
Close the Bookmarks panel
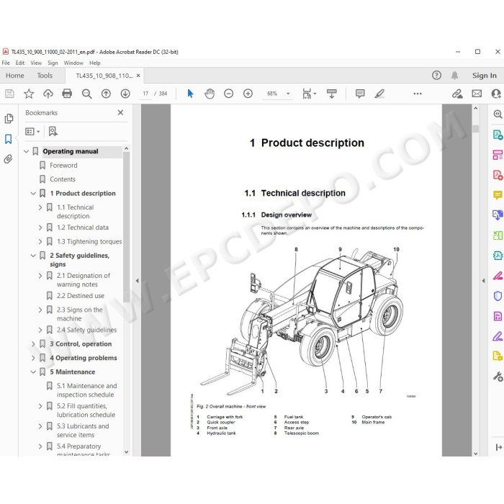120,112
